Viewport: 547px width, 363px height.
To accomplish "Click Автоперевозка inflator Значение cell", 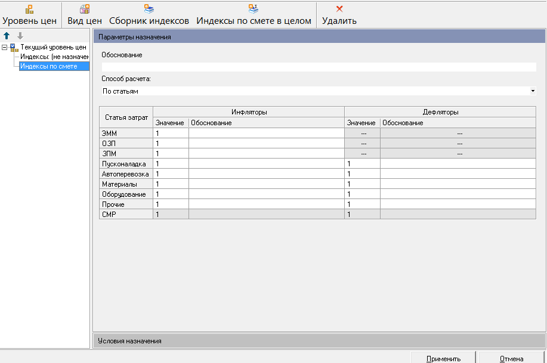I will (171, 173).
